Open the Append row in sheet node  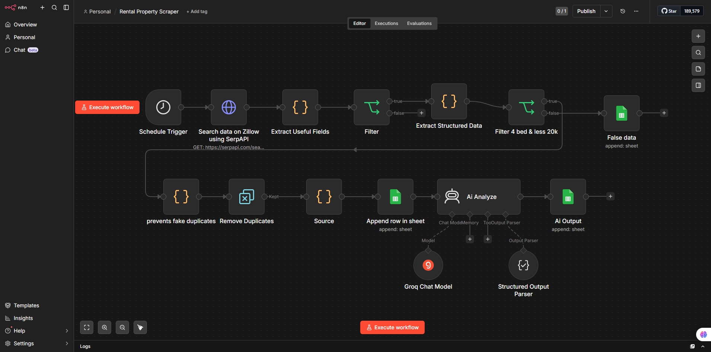point(395,197)
